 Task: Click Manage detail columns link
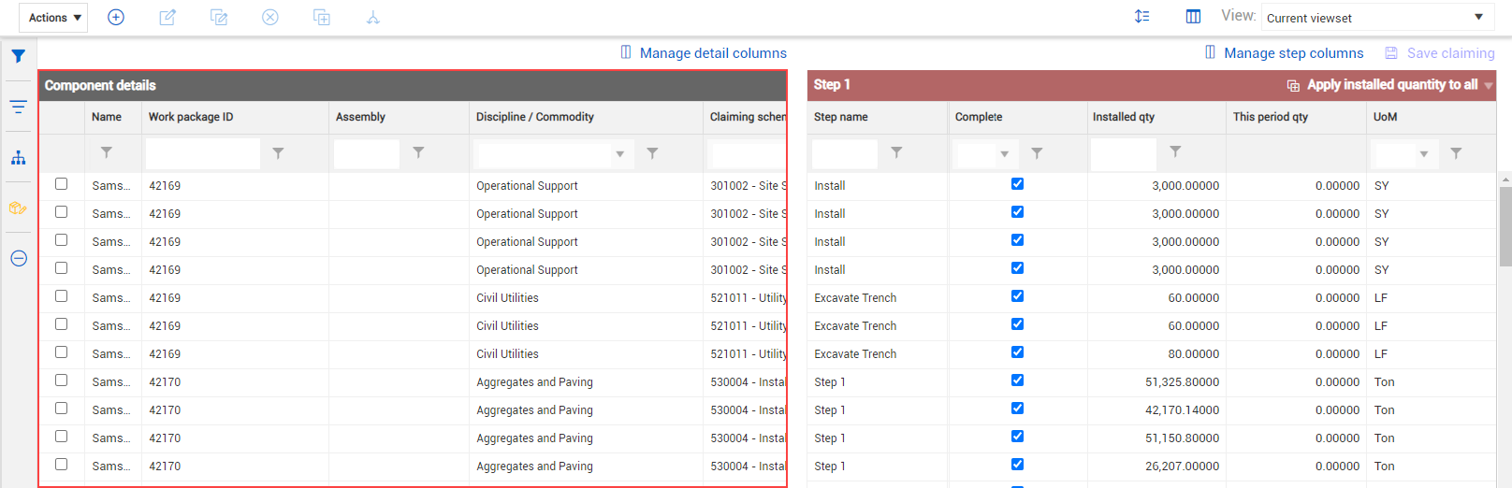click(712, 53)
